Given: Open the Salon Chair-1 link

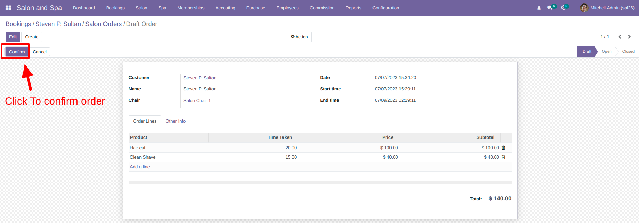Looking at the screenshot, I should [x=197, y=100].
